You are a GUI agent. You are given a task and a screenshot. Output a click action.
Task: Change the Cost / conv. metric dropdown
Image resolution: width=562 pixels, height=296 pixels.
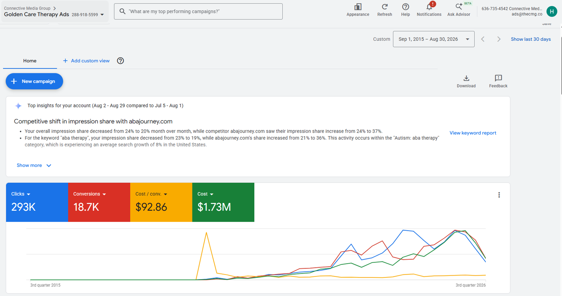click(151, 194)
